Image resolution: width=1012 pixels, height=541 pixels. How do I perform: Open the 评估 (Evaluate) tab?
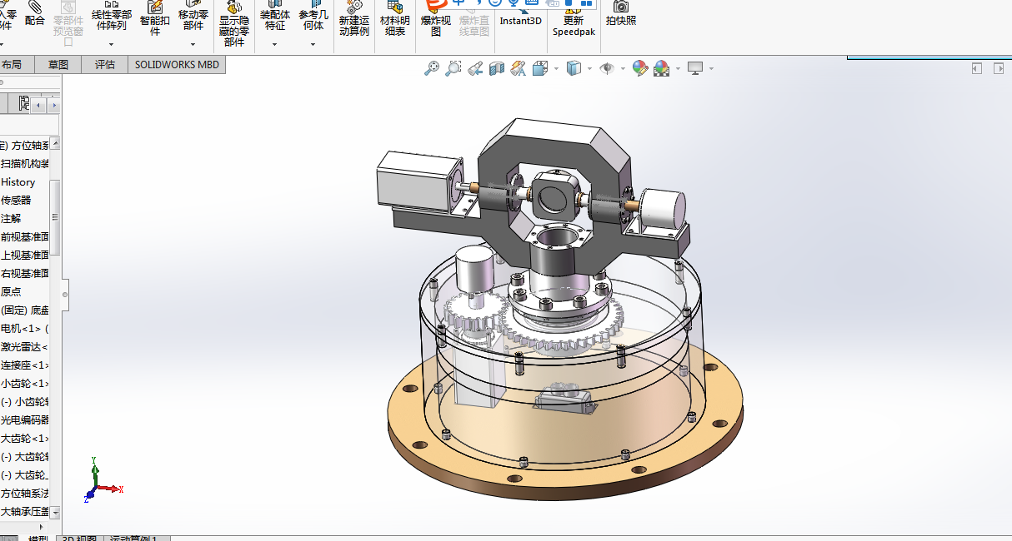click(105, 64)
